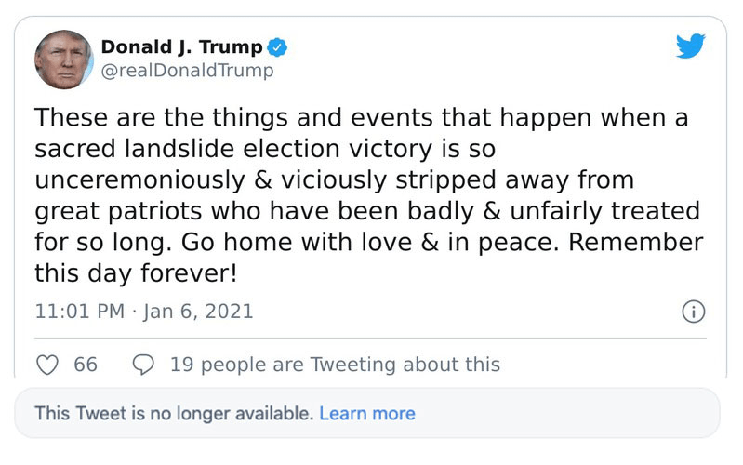Click the reply speech bubble icon
The width and height of the screenshot is (743, 465).
click(x=143, y=365)
